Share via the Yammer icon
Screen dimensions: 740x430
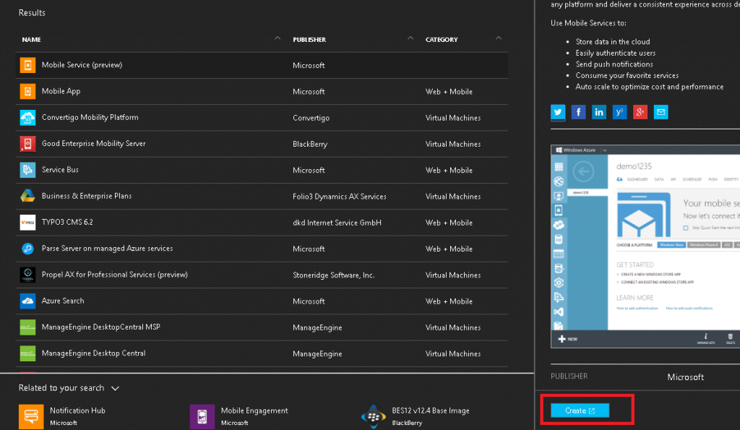619,112
